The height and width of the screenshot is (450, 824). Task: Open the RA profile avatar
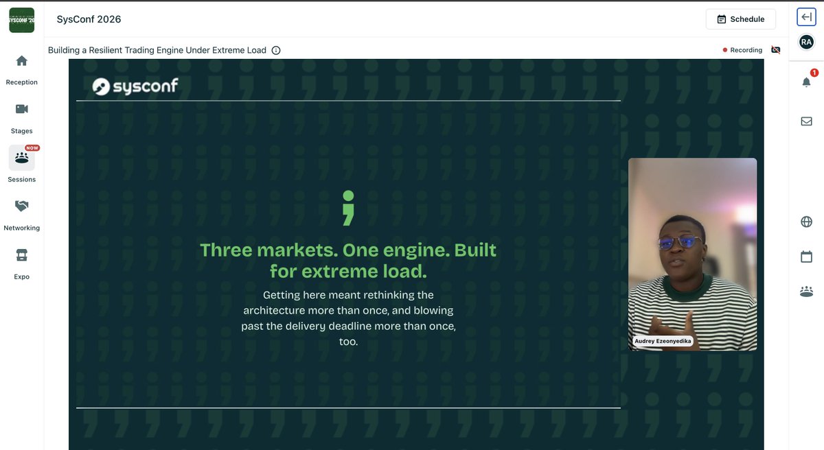[806, 42]
